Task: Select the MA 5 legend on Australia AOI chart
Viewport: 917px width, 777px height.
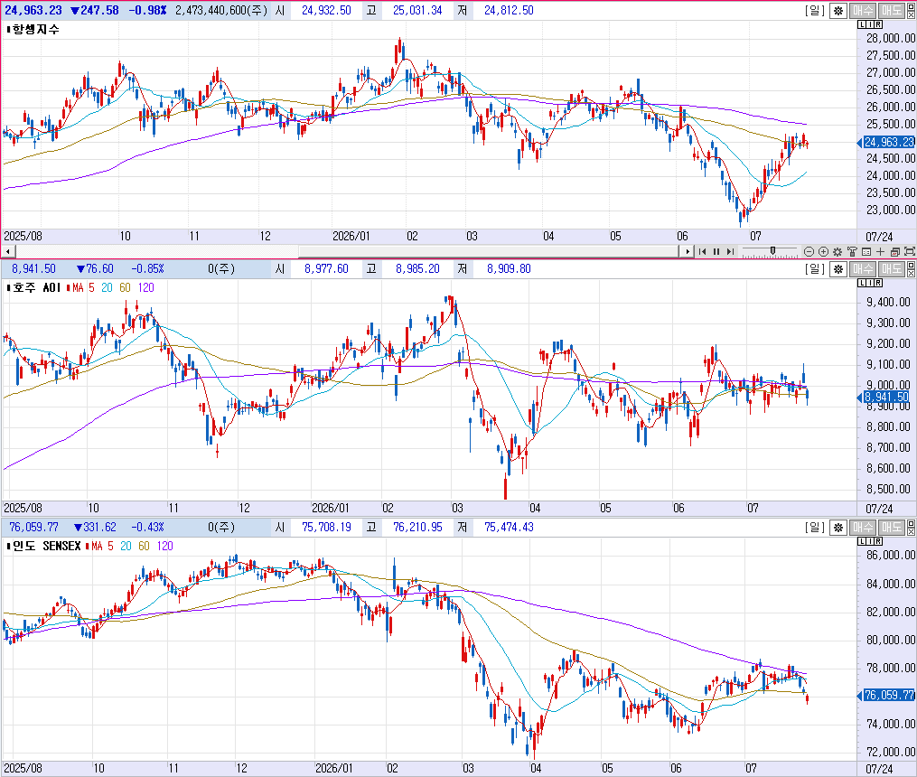Action: (91, 287)
